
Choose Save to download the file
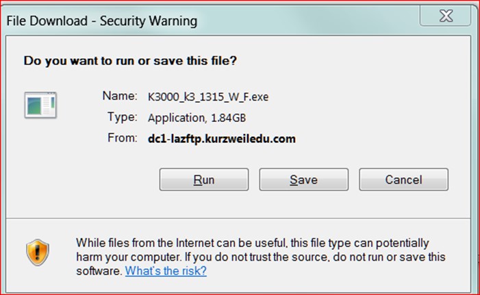(x=303, y=179)
